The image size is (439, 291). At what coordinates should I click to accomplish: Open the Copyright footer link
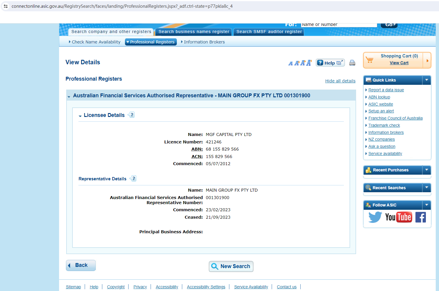click(x=116, y=287)
